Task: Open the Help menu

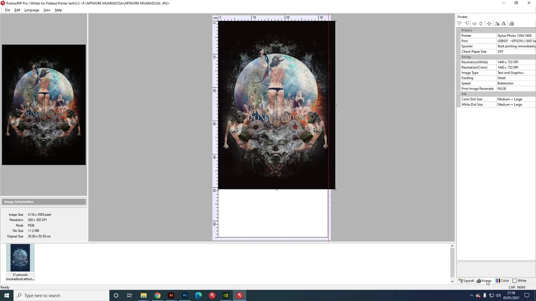Action: (58, 10)
